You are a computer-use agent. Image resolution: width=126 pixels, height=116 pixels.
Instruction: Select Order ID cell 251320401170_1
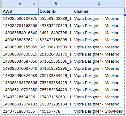(x=56, y=54)
